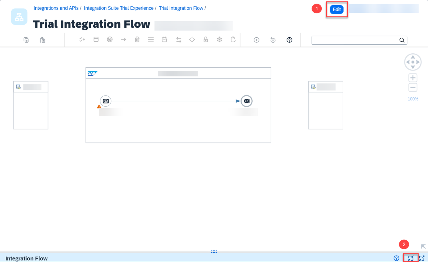This screenshot has width=428, height=262.
Task: Select the window-shaped participant toolbar icon
Action: pyautogui.click(x=96, y=39)
